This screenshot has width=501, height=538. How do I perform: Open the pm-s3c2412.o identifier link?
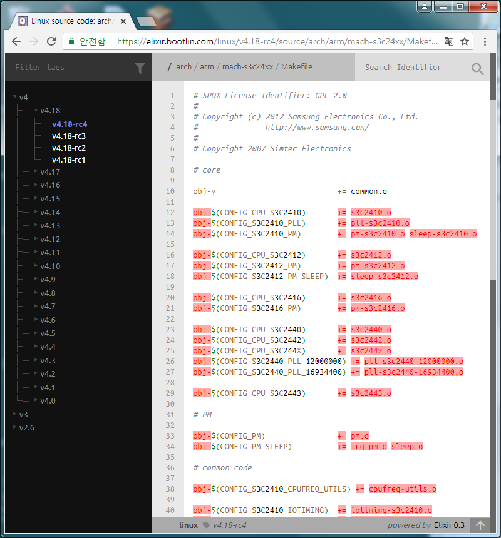[378, 266]
